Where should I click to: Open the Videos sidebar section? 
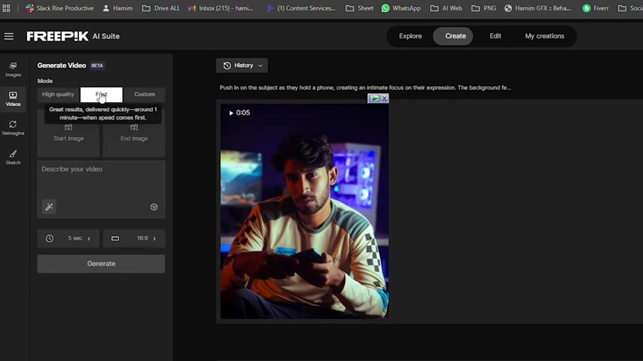[x=13, y=99]
